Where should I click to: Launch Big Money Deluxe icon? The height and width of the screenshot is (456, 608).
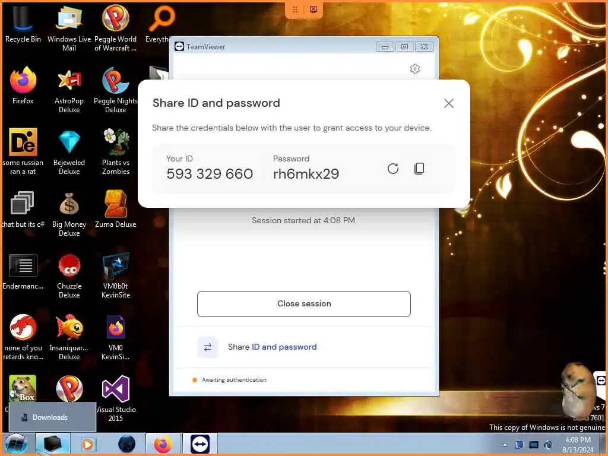[69, 213]
